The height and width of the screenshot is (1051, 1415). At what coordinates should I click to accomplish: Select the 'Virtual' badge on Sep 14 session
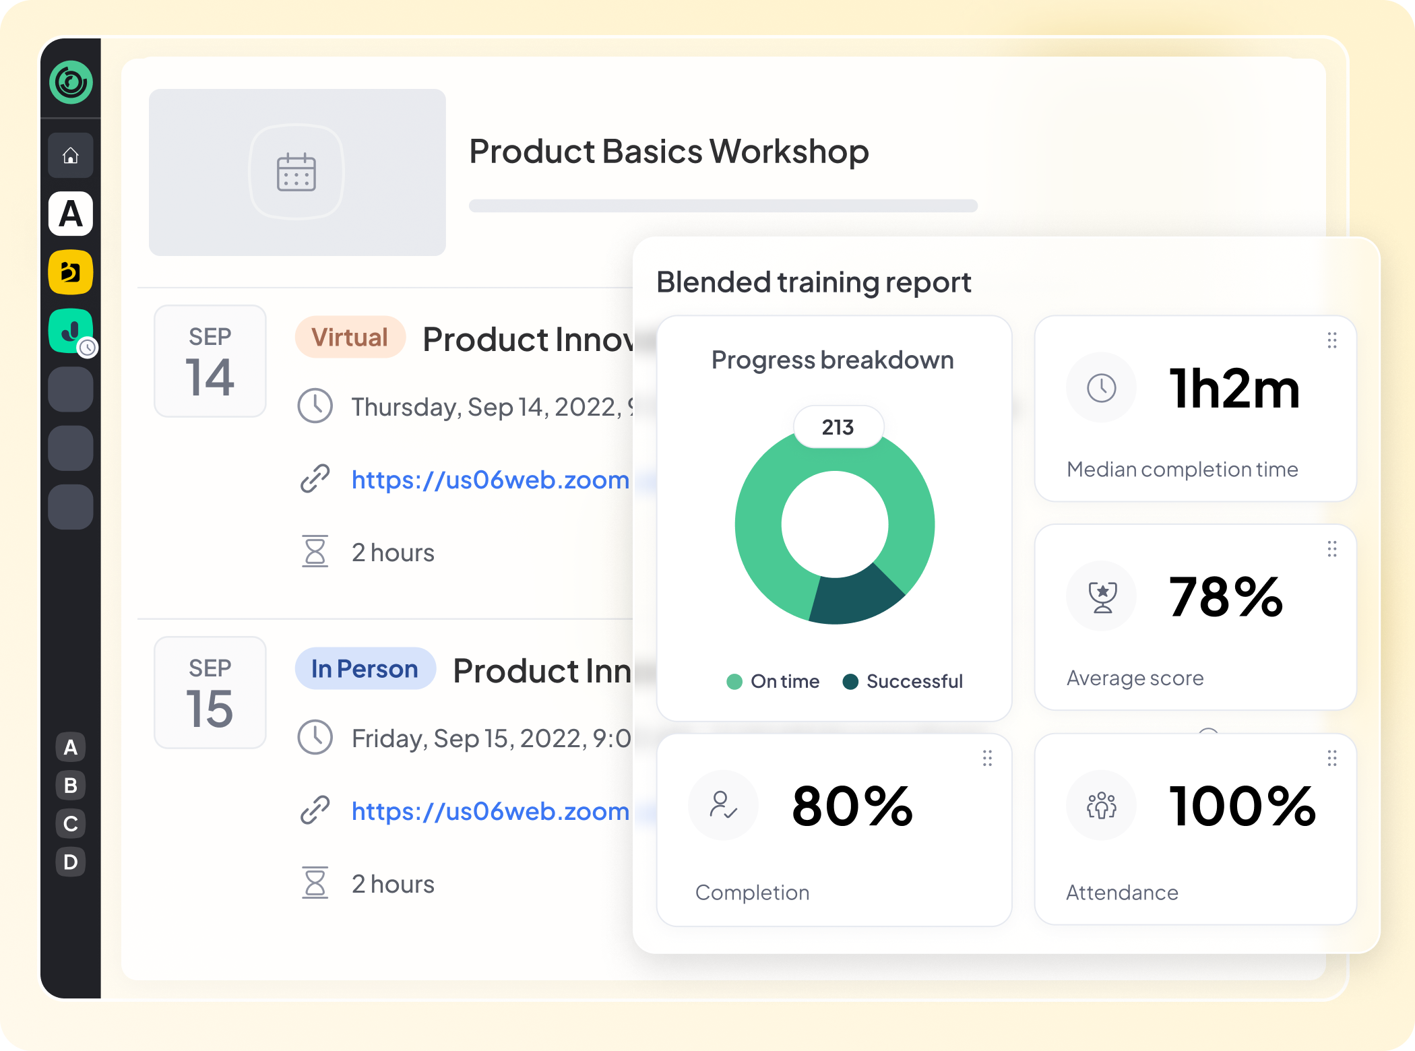click(x=350, y=337)
